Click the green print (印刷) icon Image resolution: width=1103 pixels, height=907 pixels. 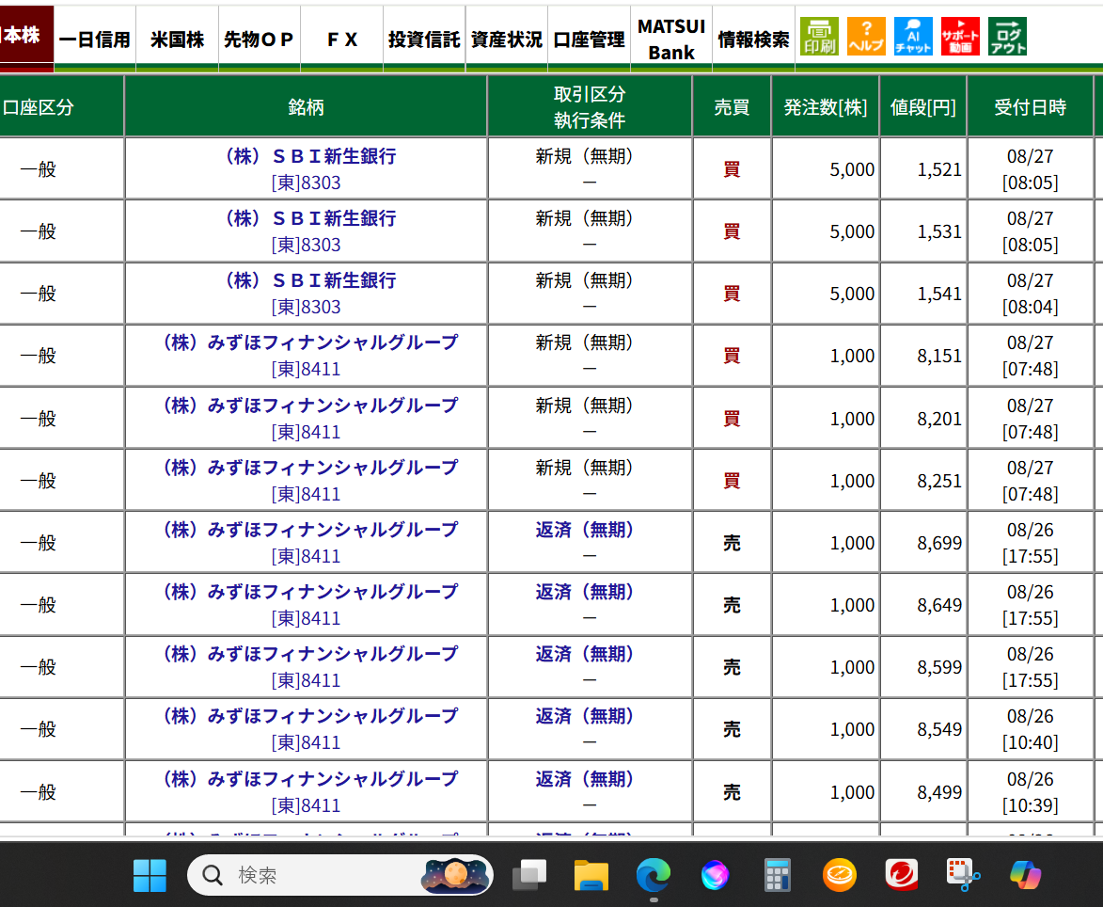[x=819, y=36]
